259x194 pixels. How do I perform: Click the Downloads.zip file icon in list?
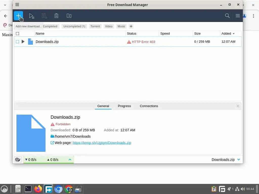click(x=30, y=42)
